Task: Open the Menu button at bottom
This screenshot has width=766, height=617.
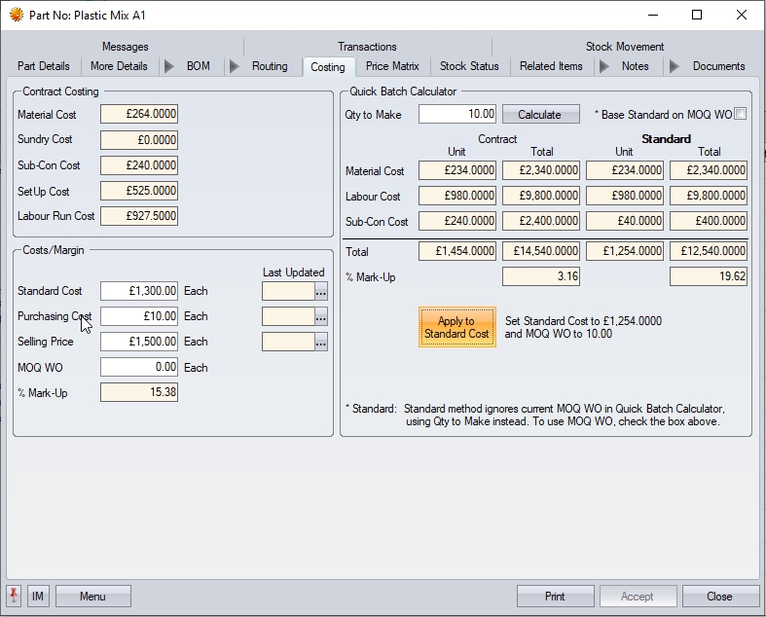Action: (92, 596)
